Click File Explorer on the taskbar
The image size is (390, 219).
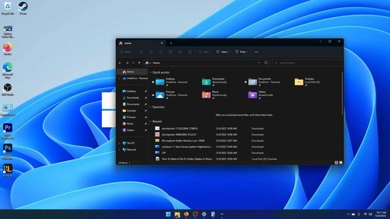[177, 214]
